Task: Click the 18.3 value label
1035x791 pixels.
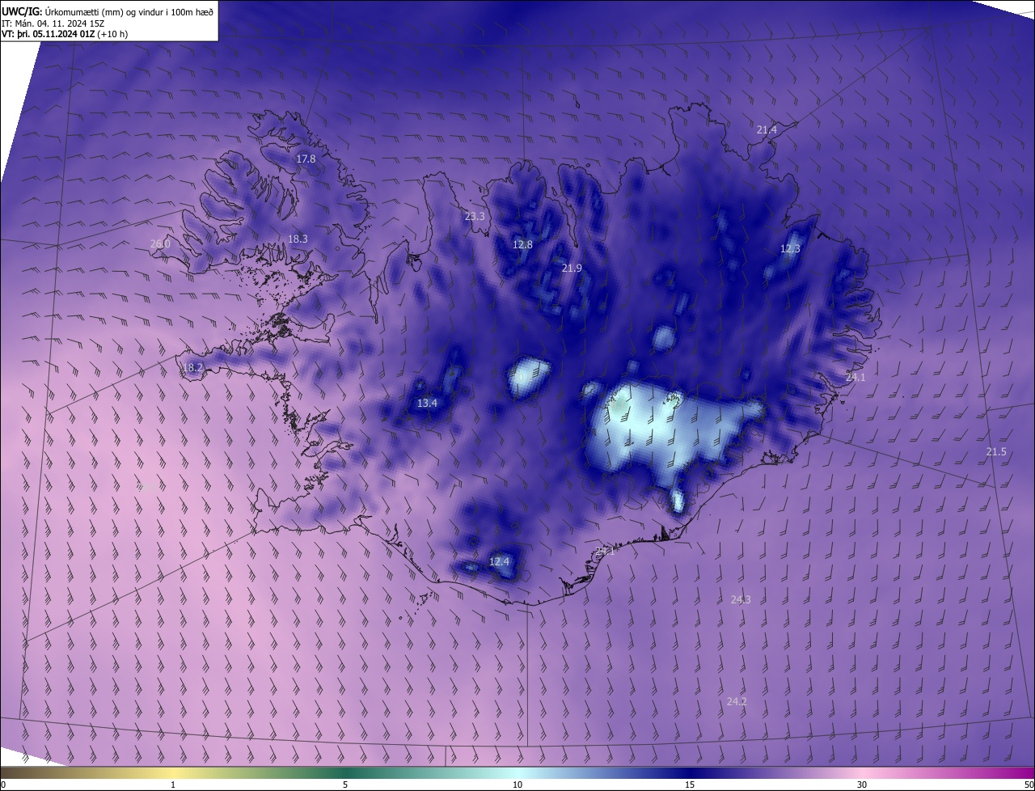Action: point(298,239)
